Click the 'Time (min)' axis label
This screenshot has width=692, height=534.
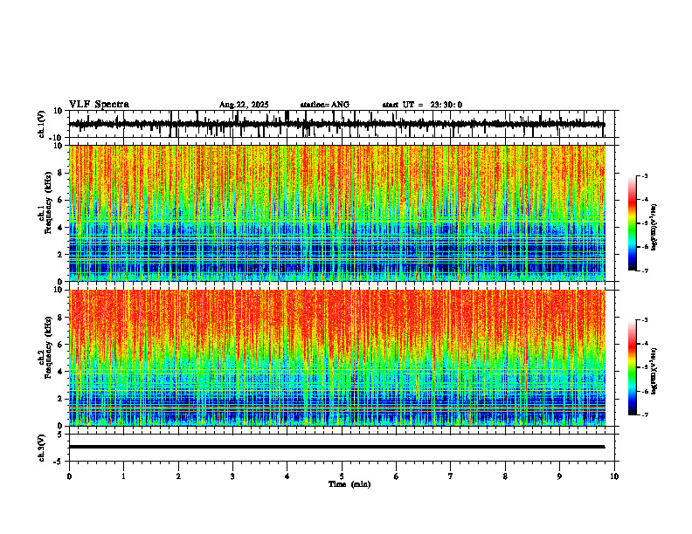[x=349, y=484]
